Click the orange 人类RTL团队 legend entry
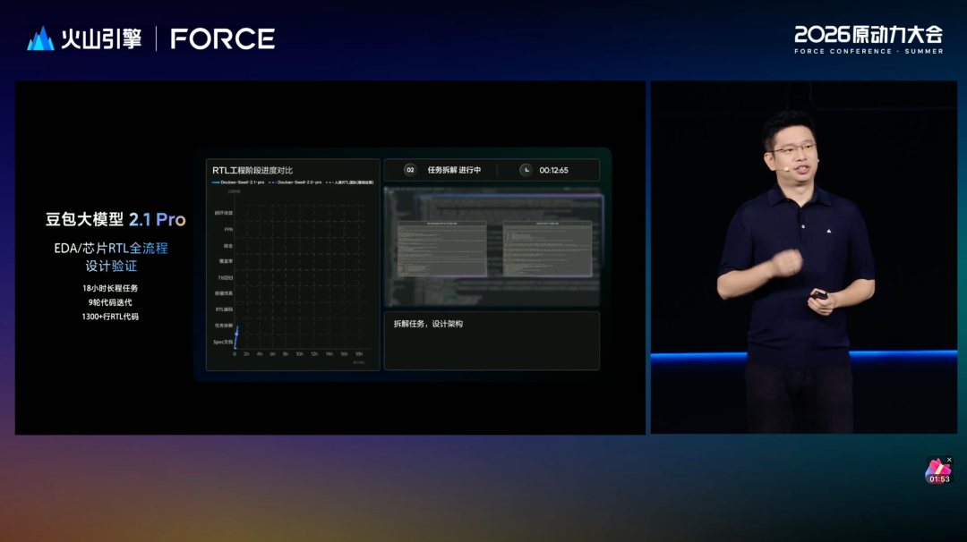This screenshot has width=967, height=542. (x=350, y=182)
